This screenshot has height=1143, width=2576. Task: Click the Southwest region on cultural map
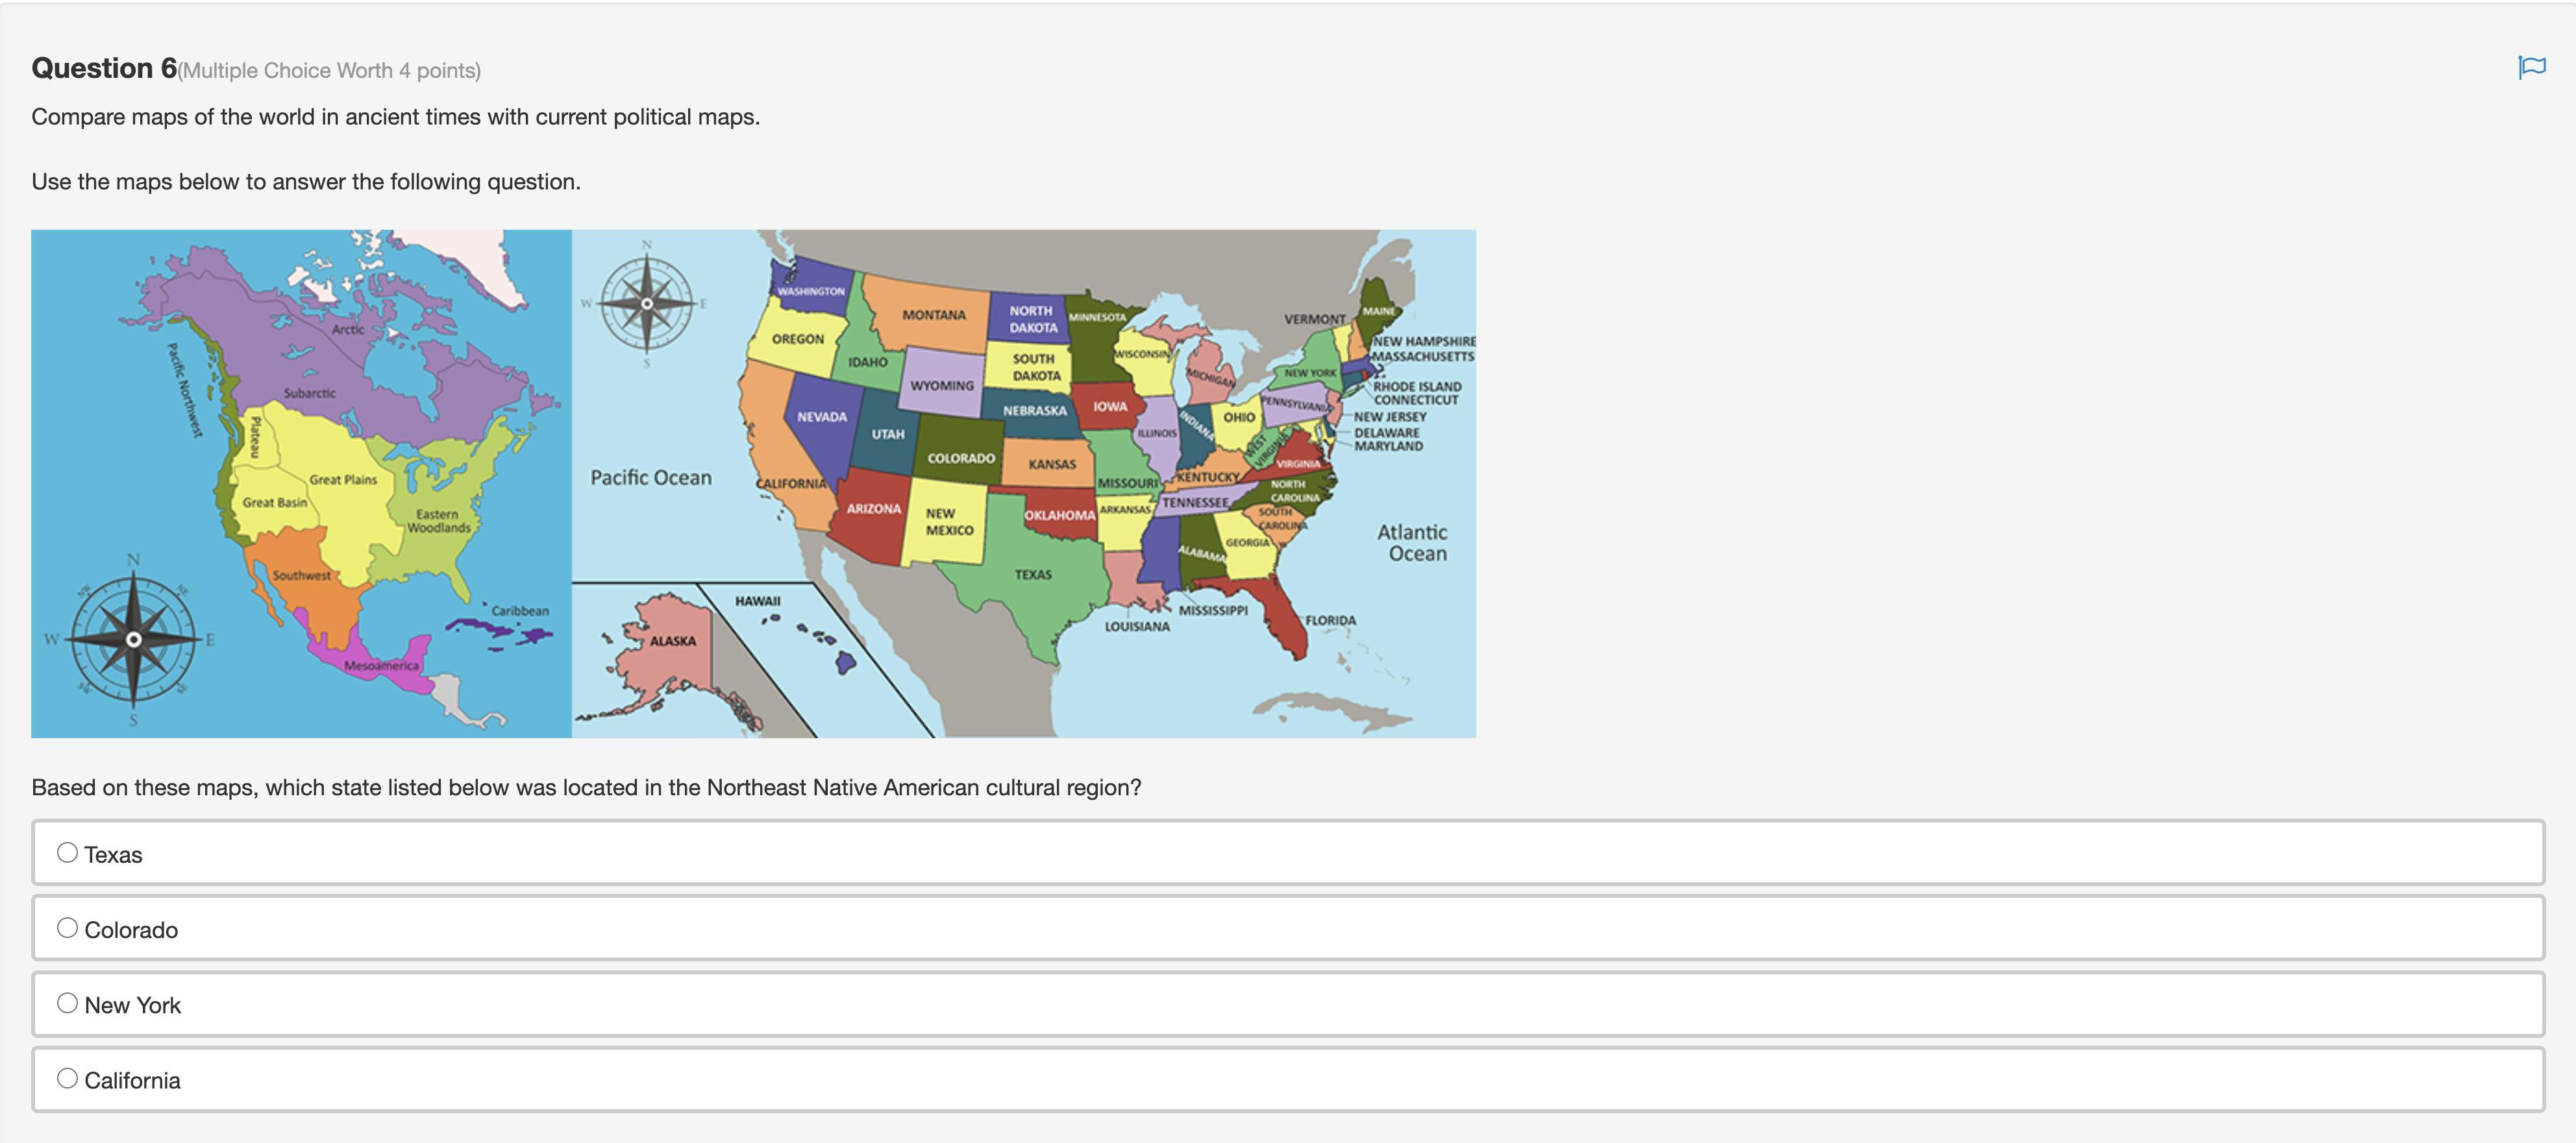(x=301, y=575)
